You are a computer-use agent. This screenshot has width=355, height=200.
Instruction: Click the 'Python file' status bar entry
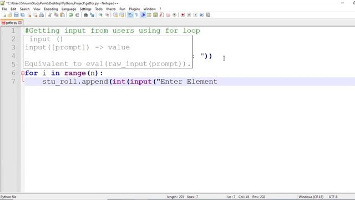coord(8,197)
